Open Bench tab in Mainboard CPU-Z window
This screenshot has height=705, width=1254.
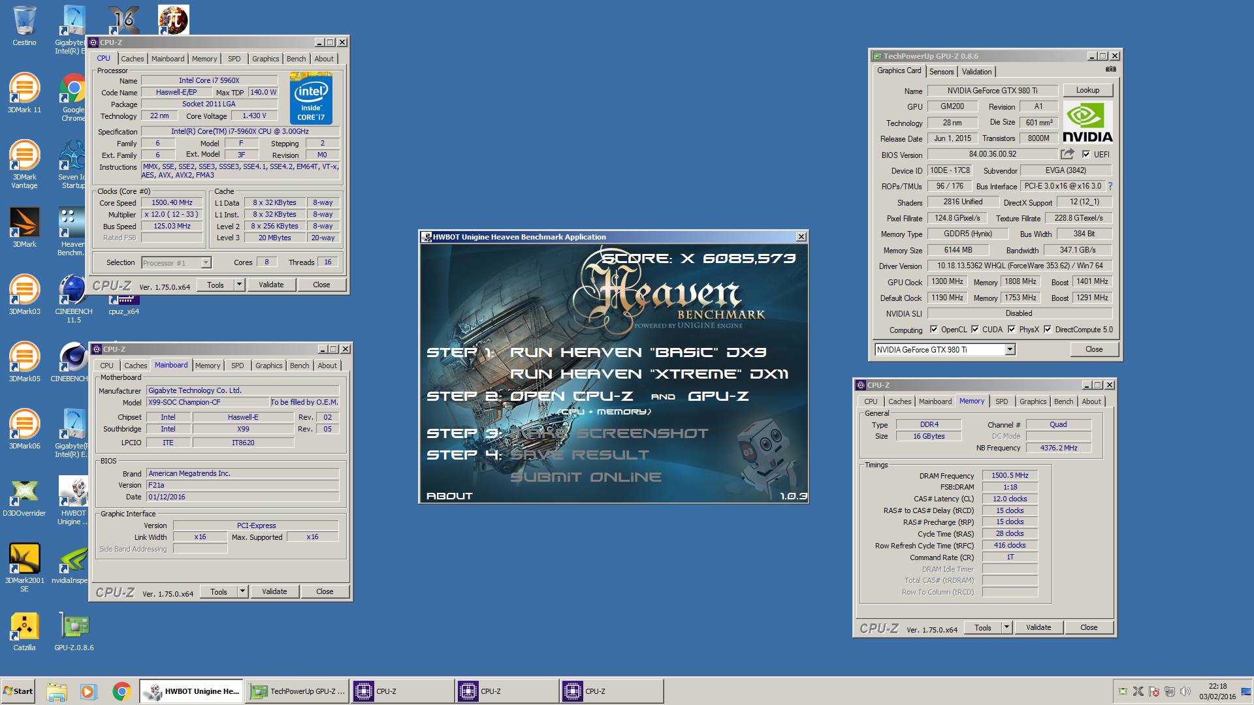[x=299, y=366]
